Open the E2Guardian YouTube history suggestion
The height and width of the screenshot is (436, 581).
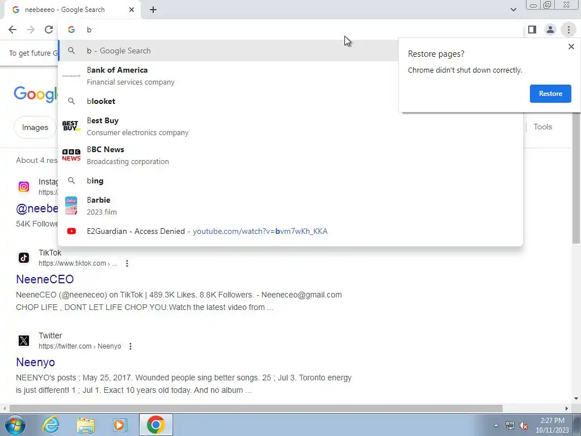coord(290,232)
